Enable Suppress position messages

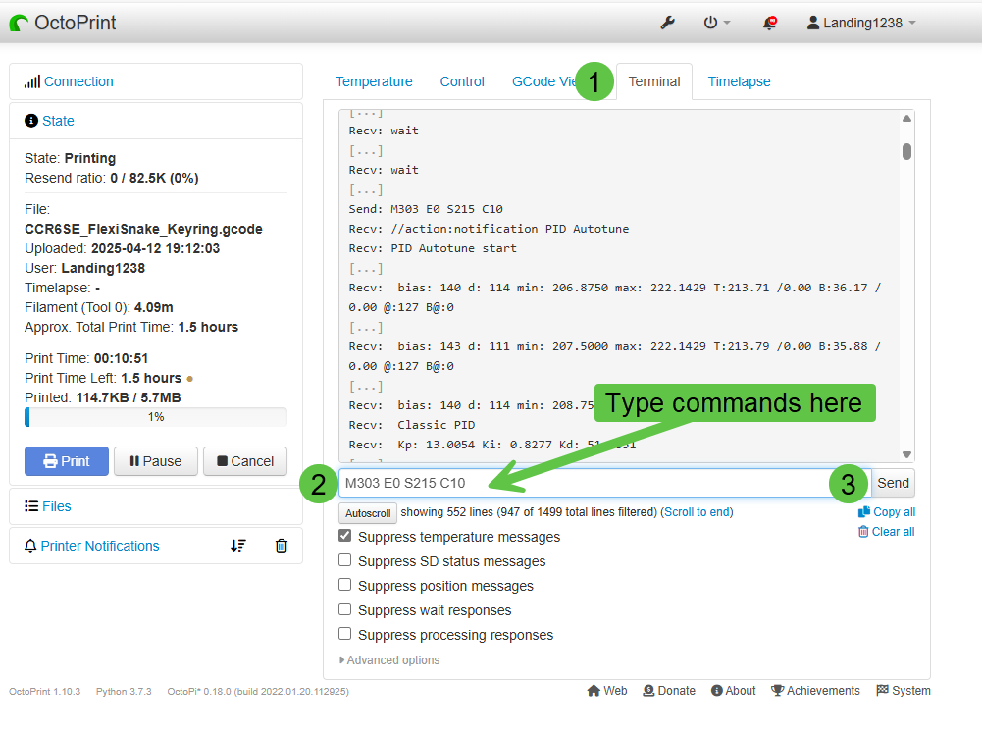pos(345,585)
